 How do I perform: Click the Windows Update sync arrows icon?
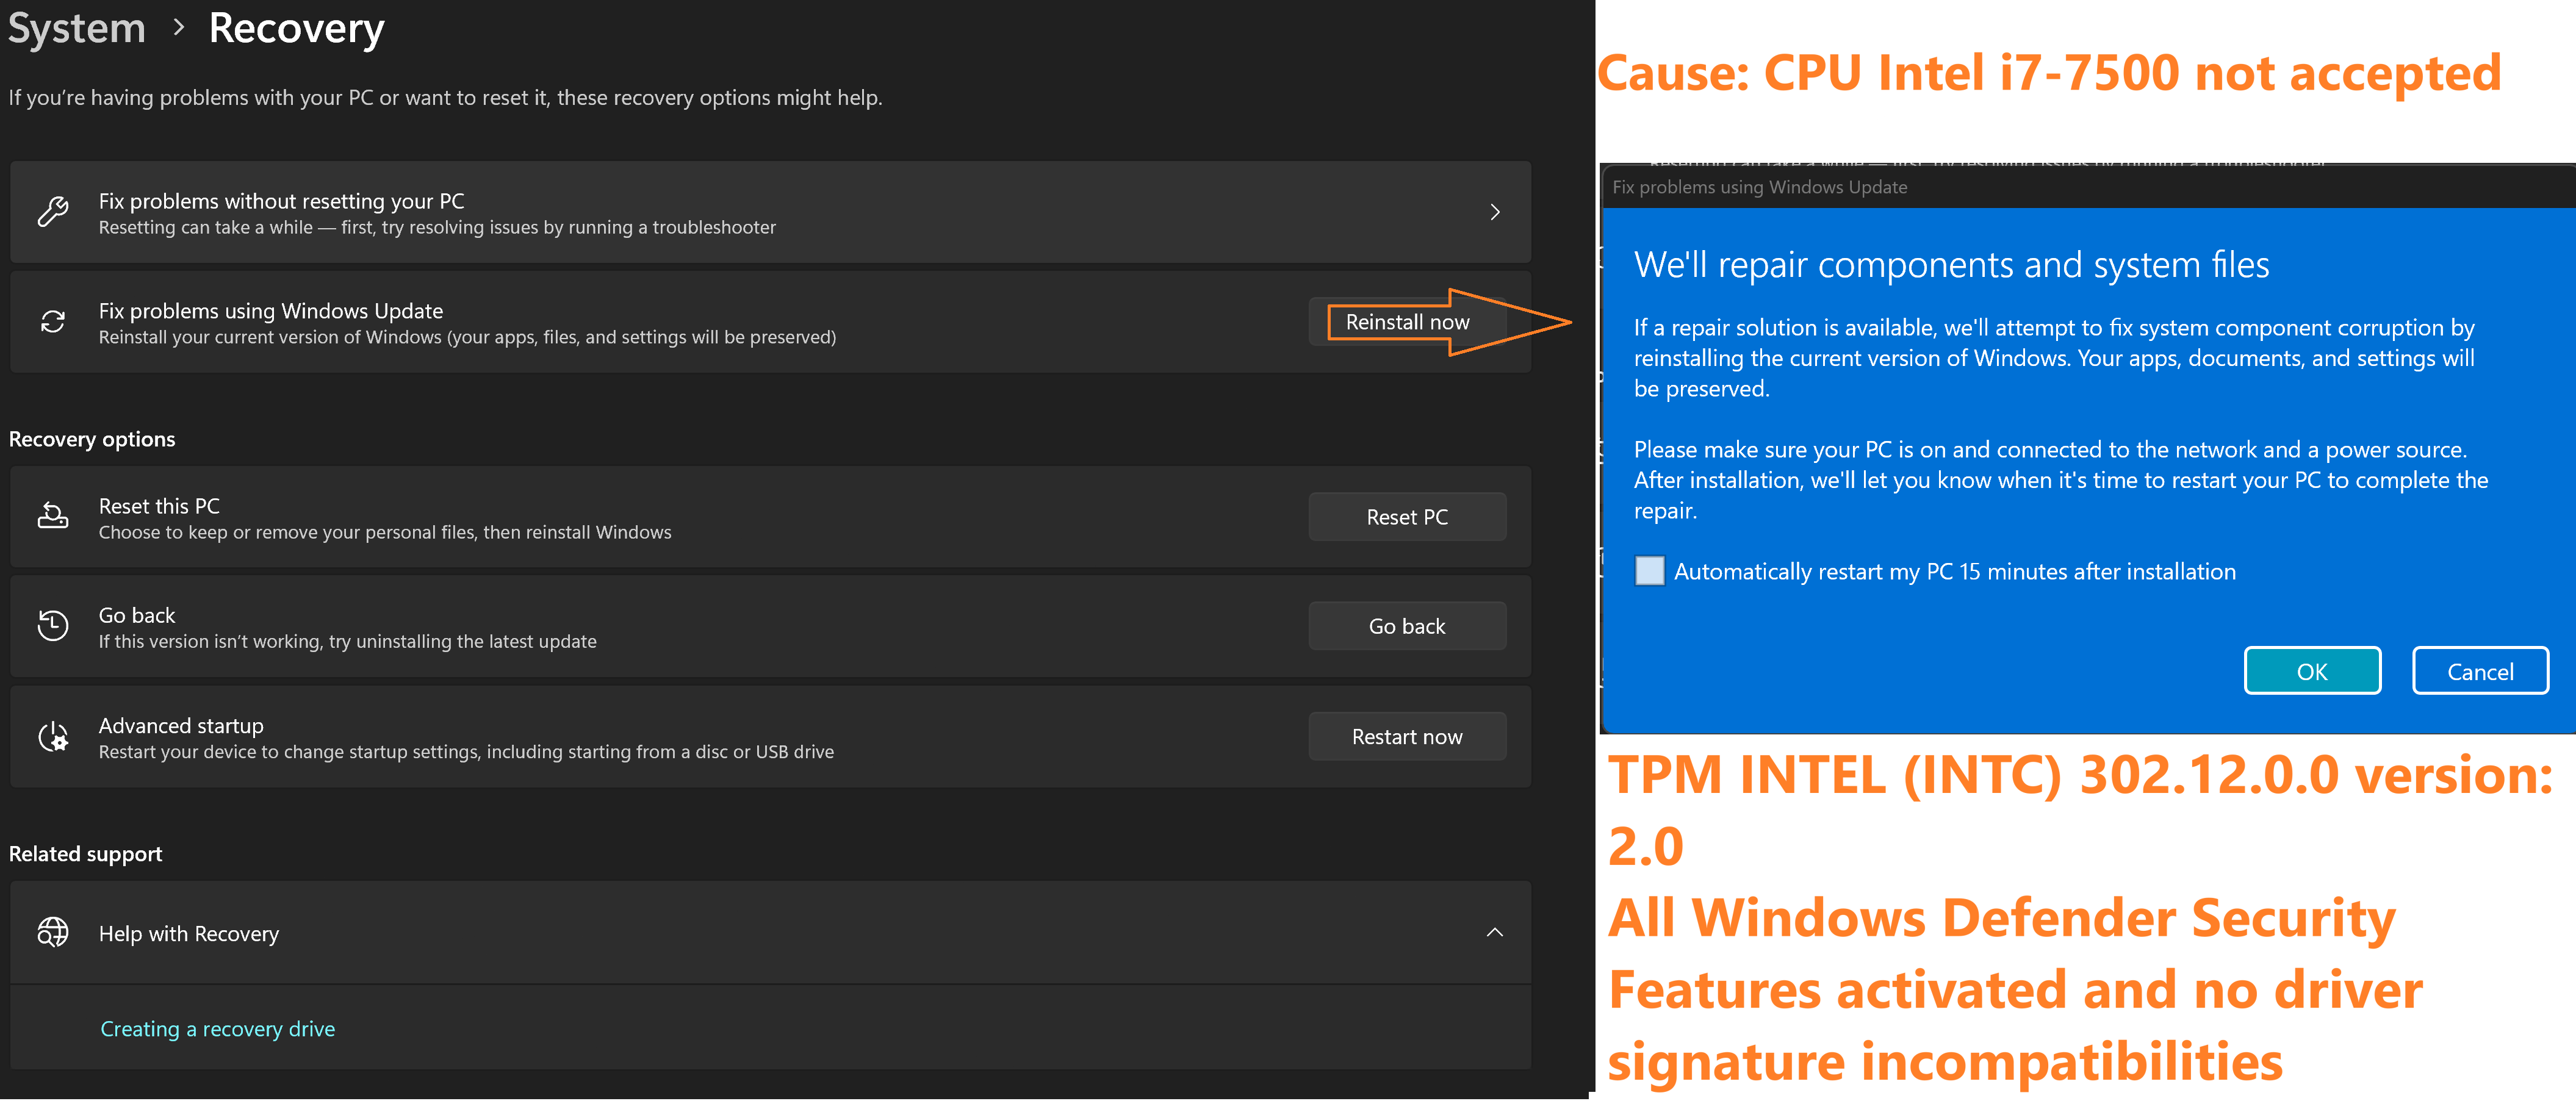click(x=53, y=322)
